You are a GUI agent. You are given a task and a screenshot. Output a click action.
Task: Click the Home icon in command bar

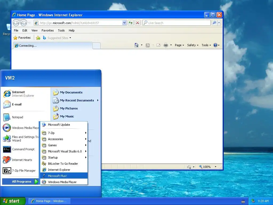tap(136, 45)
